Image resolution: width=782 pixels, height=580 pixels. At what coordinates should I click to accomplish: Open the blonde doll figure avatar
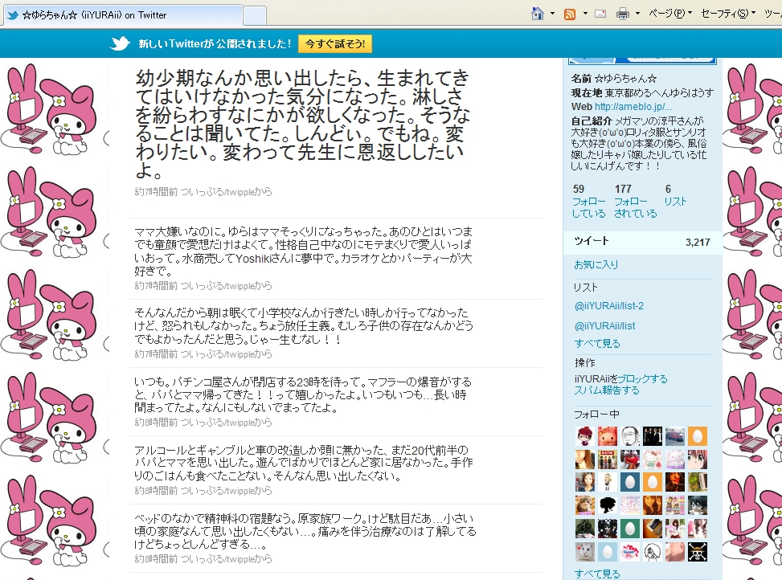(608, 482)
